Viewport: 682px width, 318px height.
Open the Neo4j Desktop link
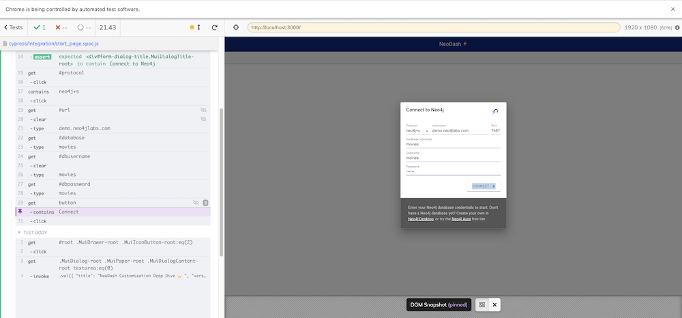(x=421, y=219)
